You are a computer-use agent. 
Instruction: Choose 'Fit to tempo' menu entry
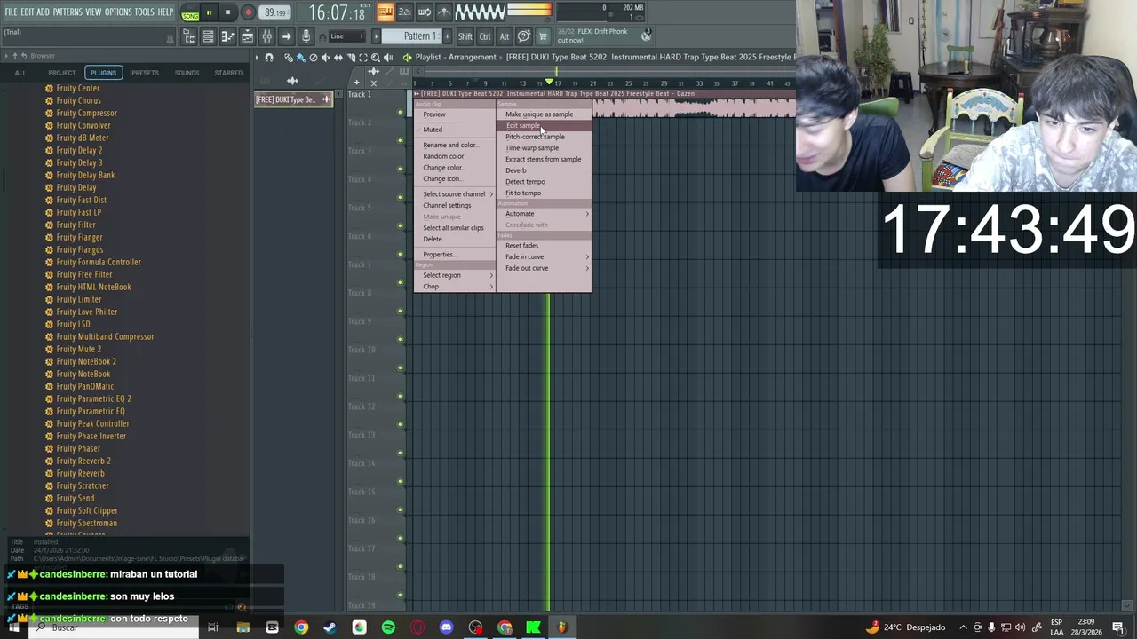[544, 193]
